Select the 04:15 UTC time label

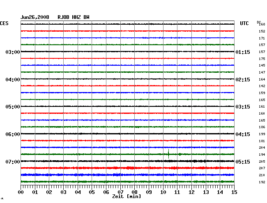pos(243,134)
